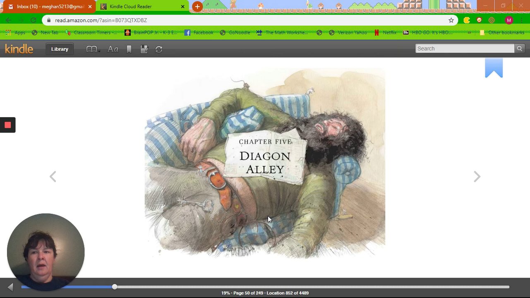This screenshot has width=530, height=298.
Task: Open the Chrome profile avatar M
Action: [x=509, y=20]
